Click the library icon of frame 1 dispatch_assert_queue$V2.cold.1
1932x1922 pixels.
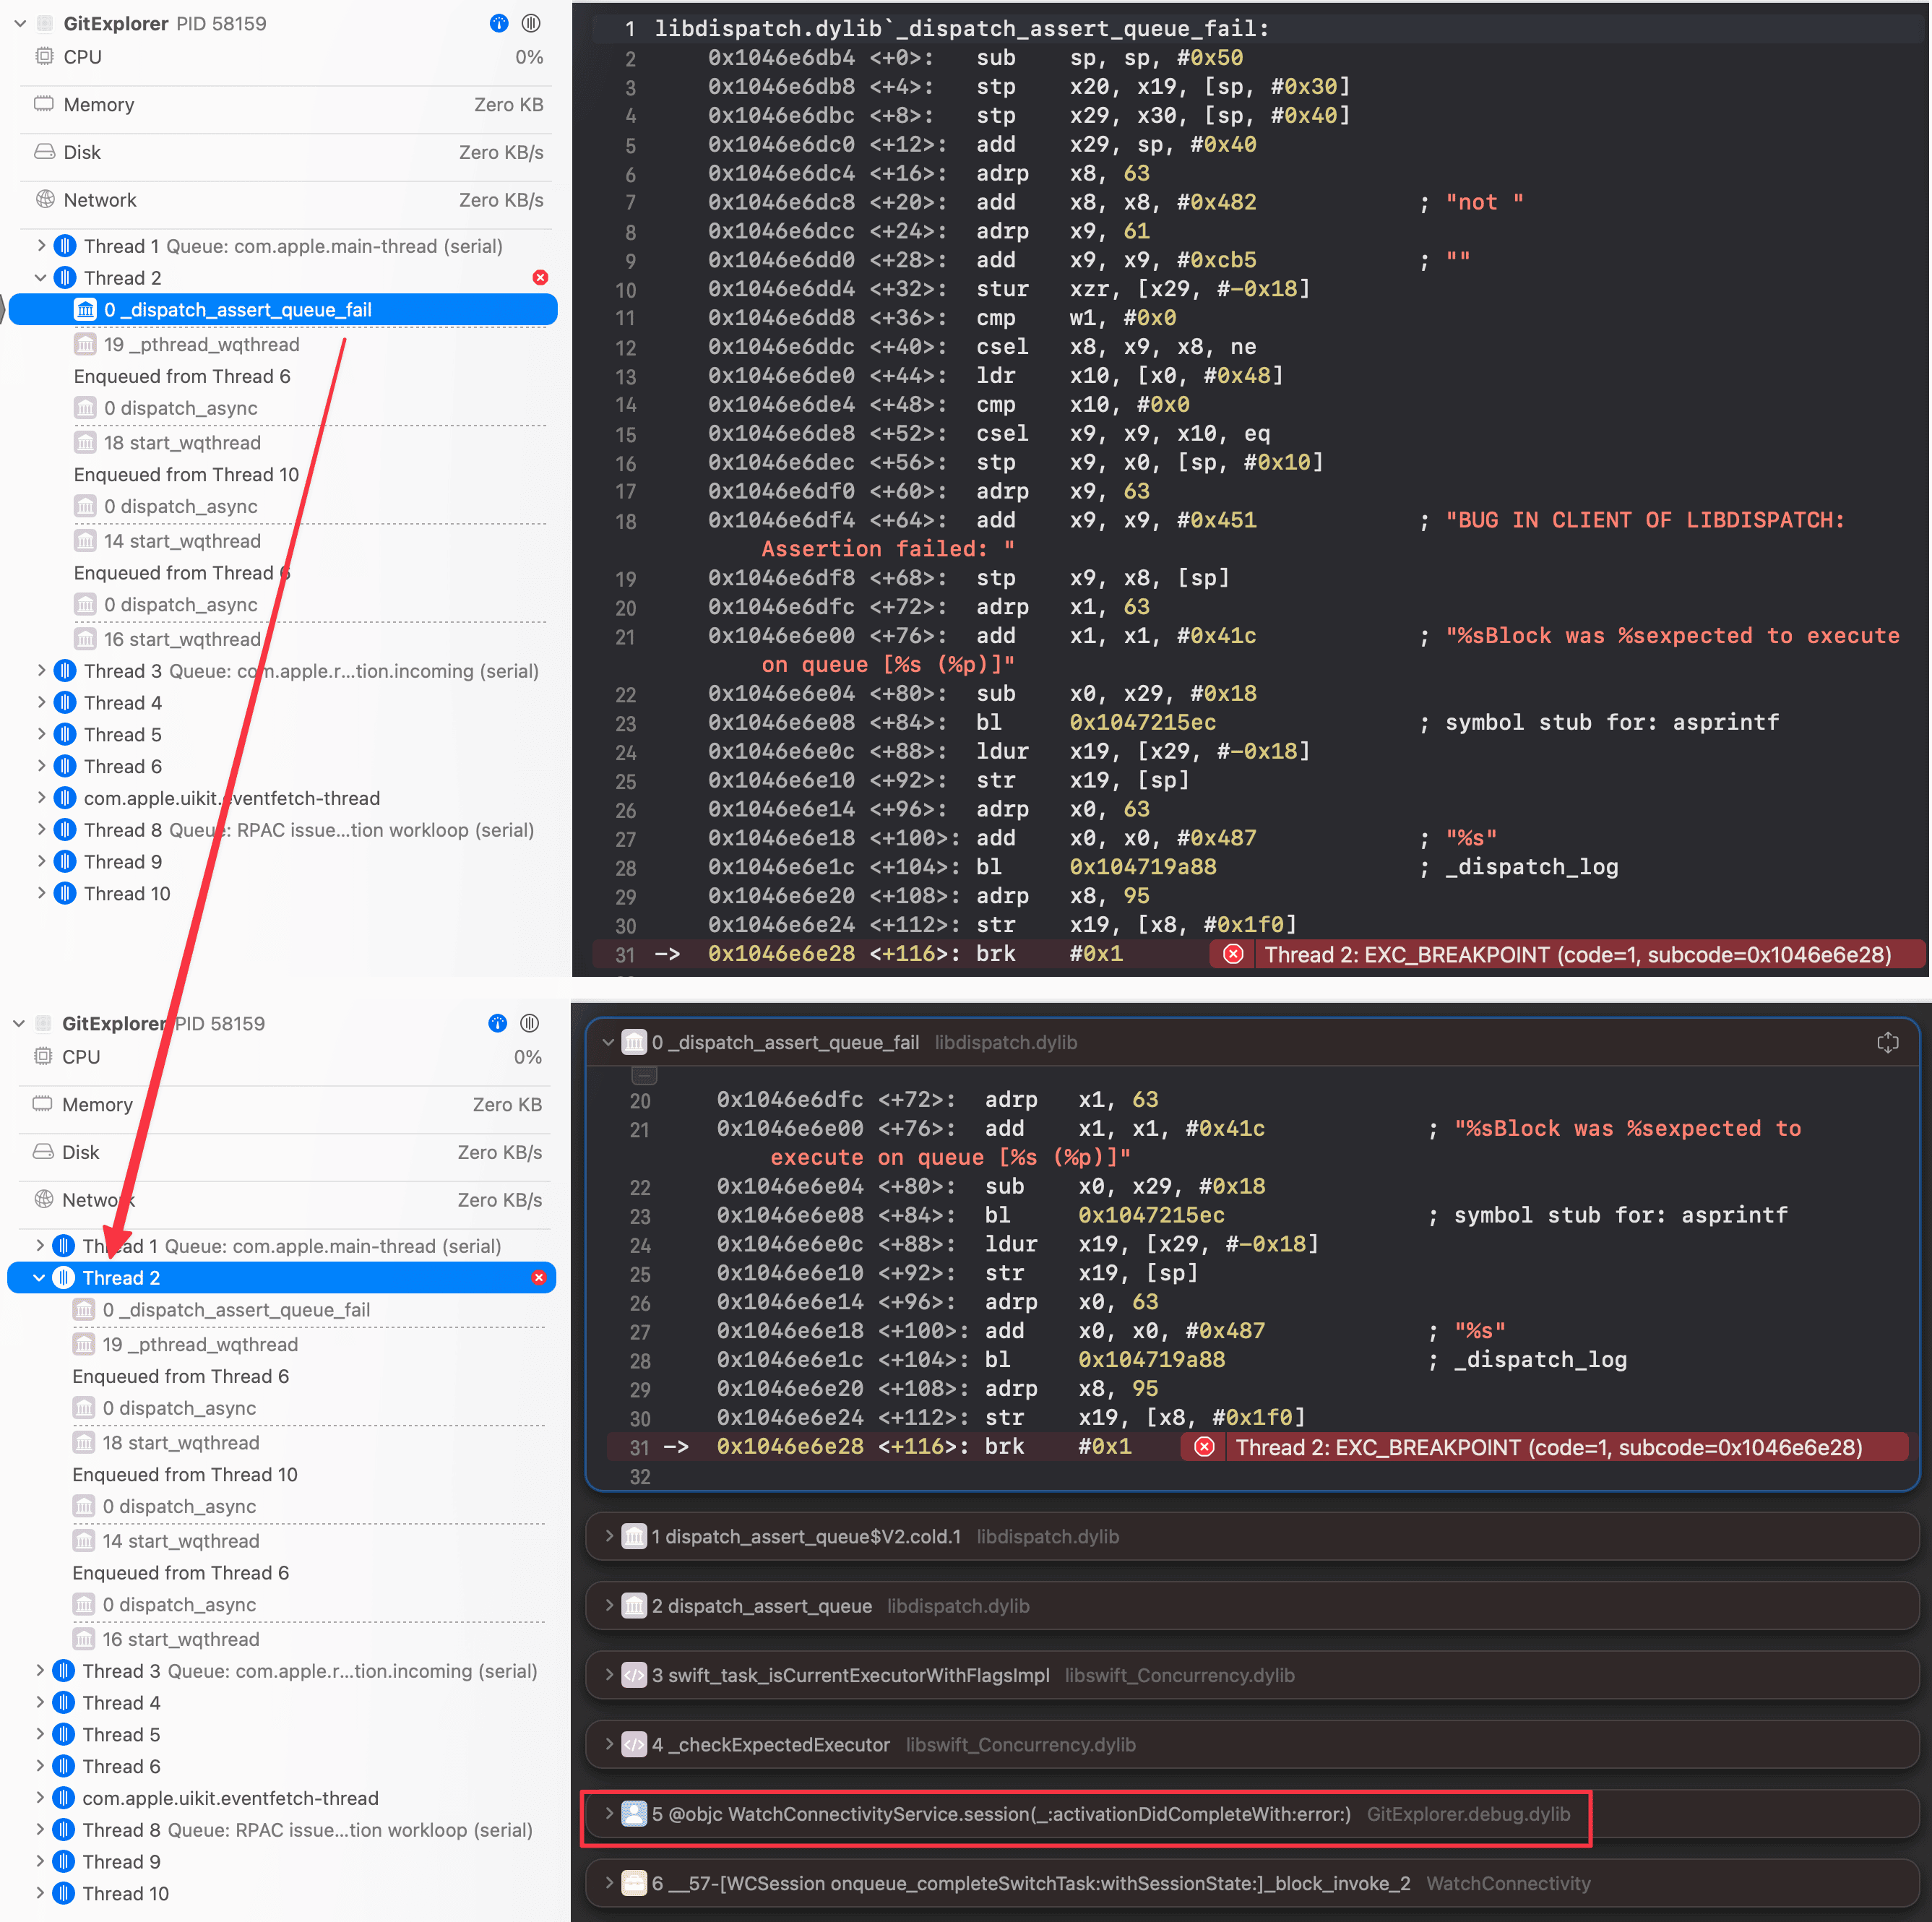click(x=635, y=1537)
